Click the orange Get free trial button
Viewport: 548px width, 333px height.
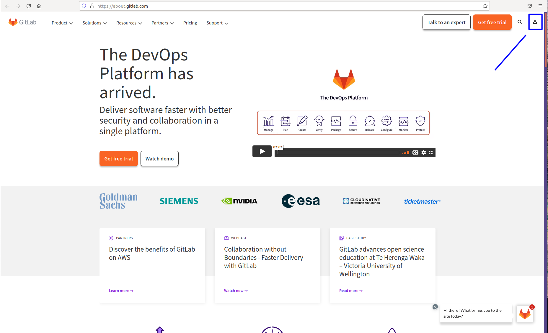(492, 22)
